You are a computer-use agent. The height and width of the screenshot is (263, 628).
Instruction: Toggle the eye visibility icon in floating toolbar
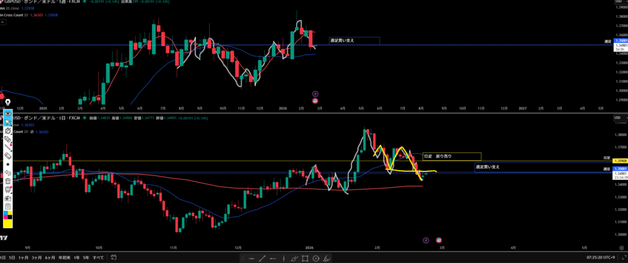tap(8, 113)
